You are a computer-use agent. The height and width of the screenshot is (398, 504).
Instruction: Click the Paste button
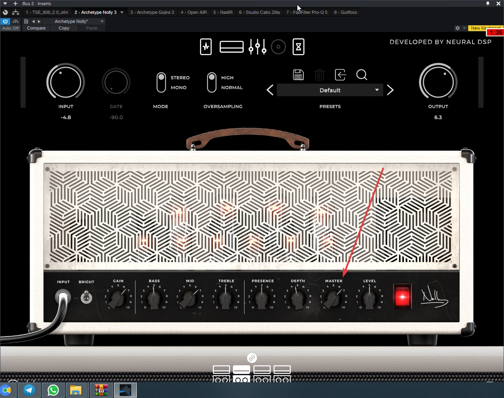[x=91, y=28]
